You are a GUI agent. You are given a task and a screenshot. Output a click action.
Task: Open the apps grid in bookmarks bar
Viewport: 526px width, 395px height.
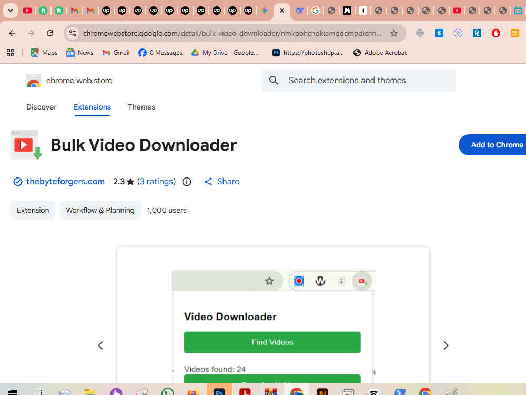11,53
